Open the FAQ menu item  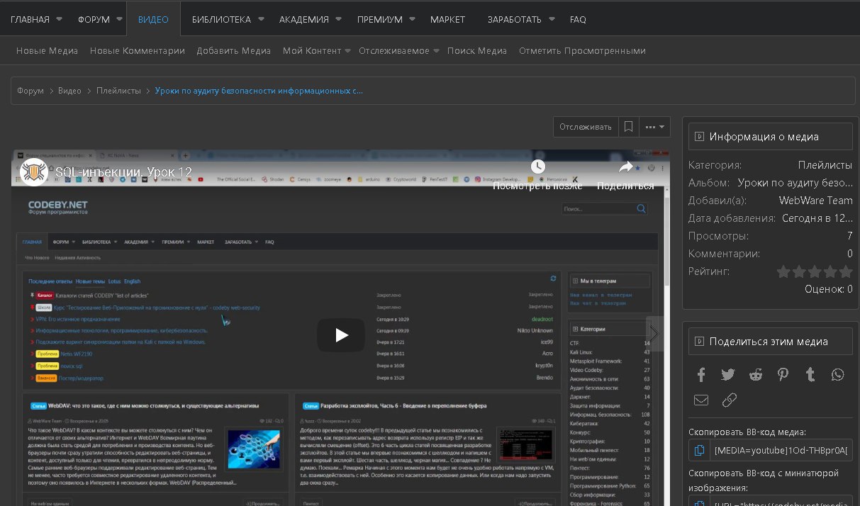coord(578,19)
